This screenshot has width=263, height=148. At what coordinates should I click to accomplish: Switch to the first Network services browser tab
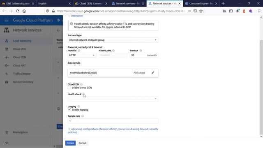pos(128,4)
